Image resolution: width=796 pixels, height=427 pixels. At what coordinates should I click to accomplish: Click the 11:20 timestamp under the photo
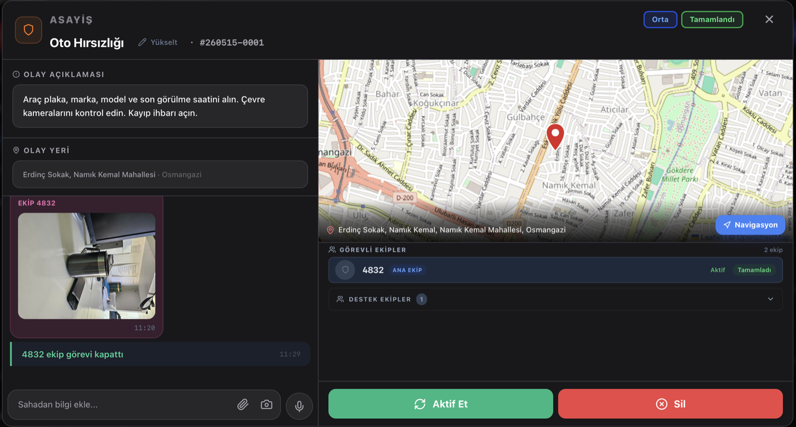145,328
